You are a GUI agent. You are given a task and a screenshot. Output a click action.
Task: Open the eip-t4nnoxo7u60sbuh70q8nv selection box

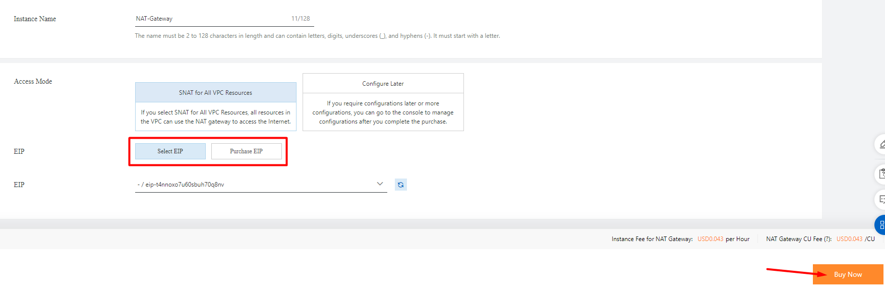tap(252, 185)
